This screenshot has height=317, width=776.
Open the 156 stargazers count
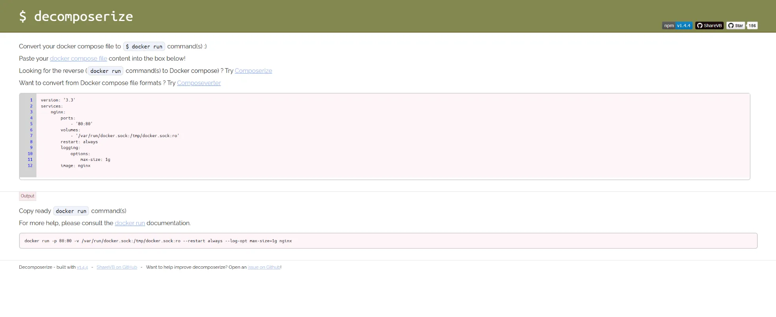(752, 26)
